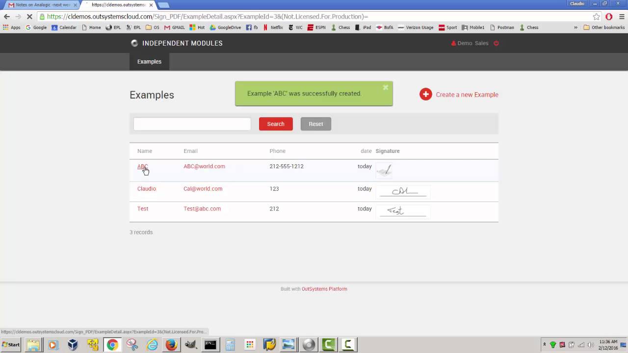Expand the hidden bookmarks chevron
Screen dimensions: 628x353
576,27
